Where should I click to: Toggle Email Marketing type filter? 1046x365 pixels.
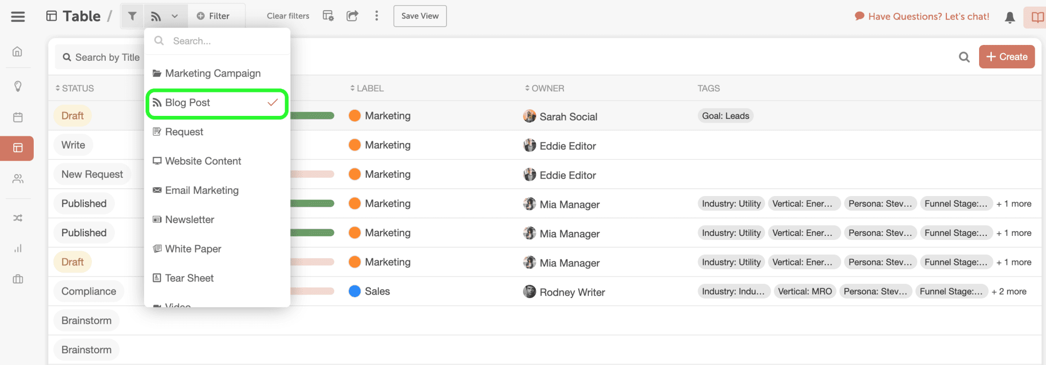[x=202, y=190]
